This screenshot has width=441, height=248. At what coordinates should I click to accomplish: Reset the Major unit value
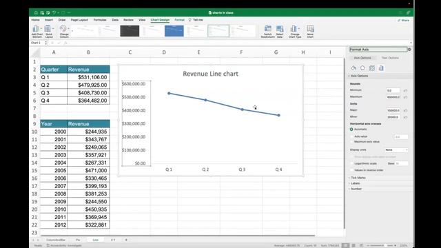coord(405,110)
